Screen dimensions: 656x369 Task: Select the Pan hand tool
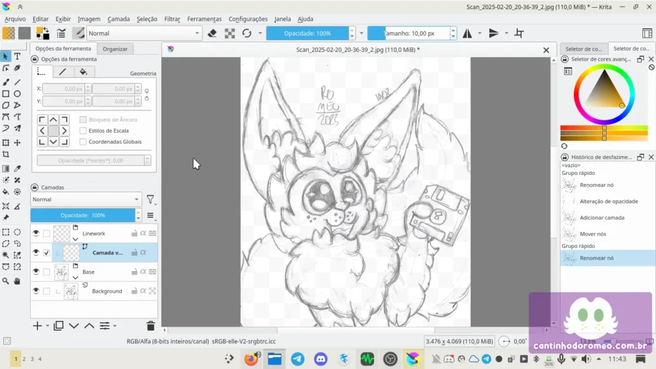tap(17, 281)
